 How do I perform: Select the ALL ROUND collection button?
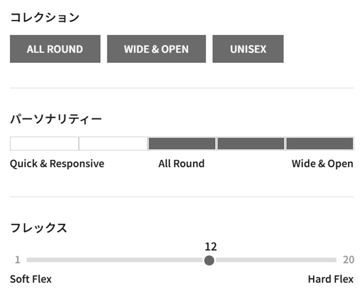point(55,49)
